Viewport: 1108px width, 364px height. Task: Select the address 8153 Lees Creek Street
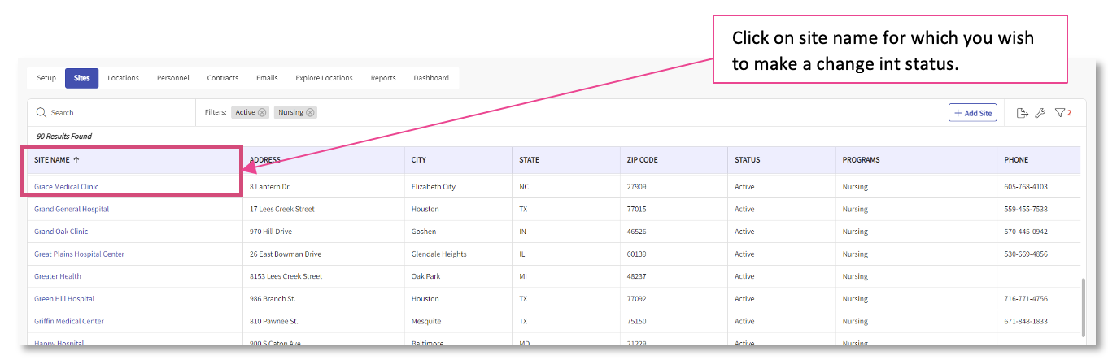[x=286, y=276]
